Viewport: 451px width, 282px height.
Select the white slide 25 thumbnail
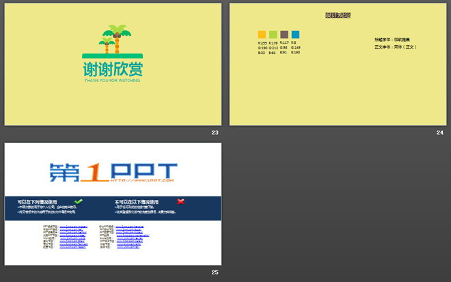click(113, 204)
